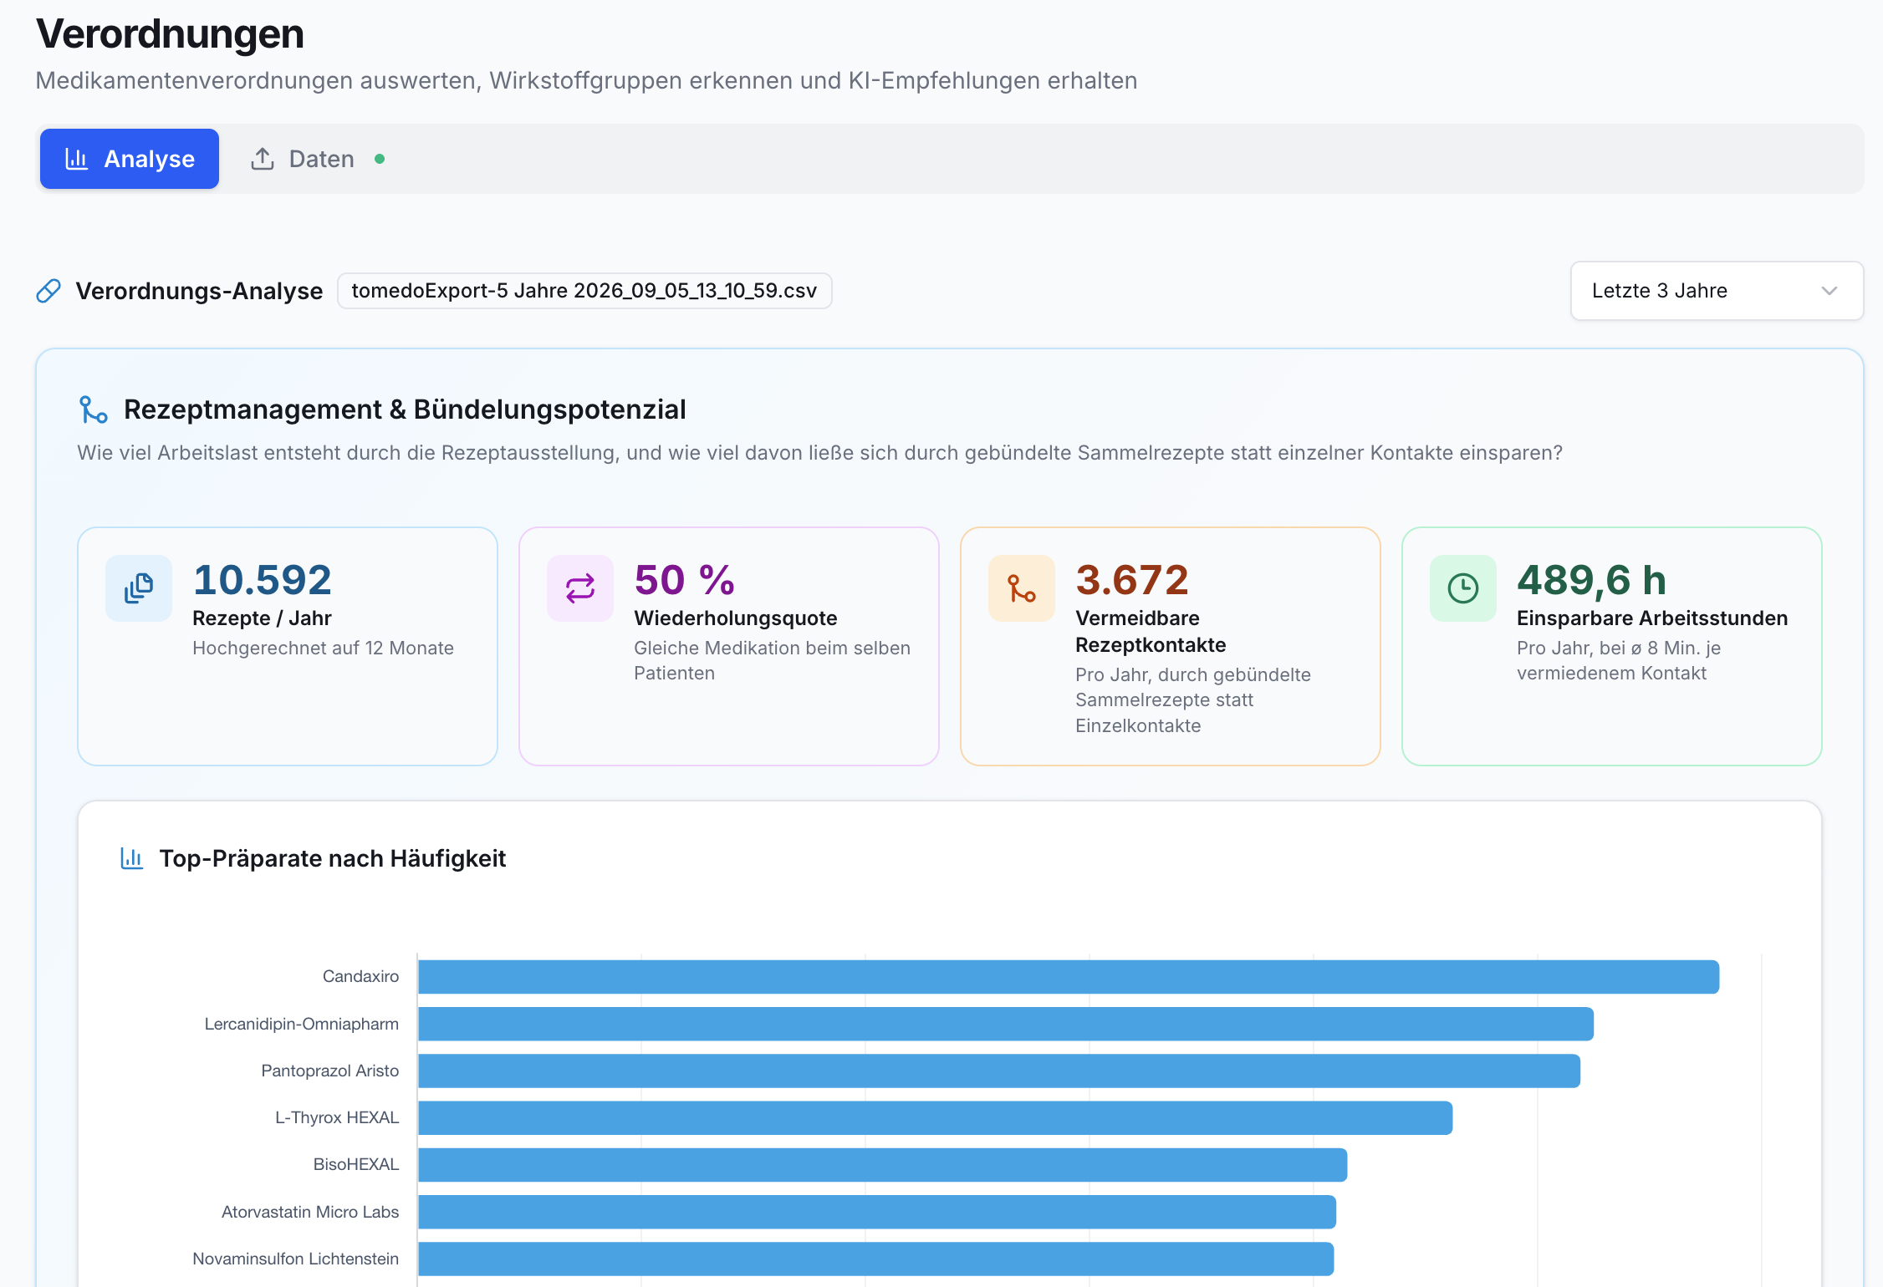This screenshot has height=1287, width=1883.
Task: Click the green status dot next to Daten
Action: pyautogui.click(x=380, y=159)
